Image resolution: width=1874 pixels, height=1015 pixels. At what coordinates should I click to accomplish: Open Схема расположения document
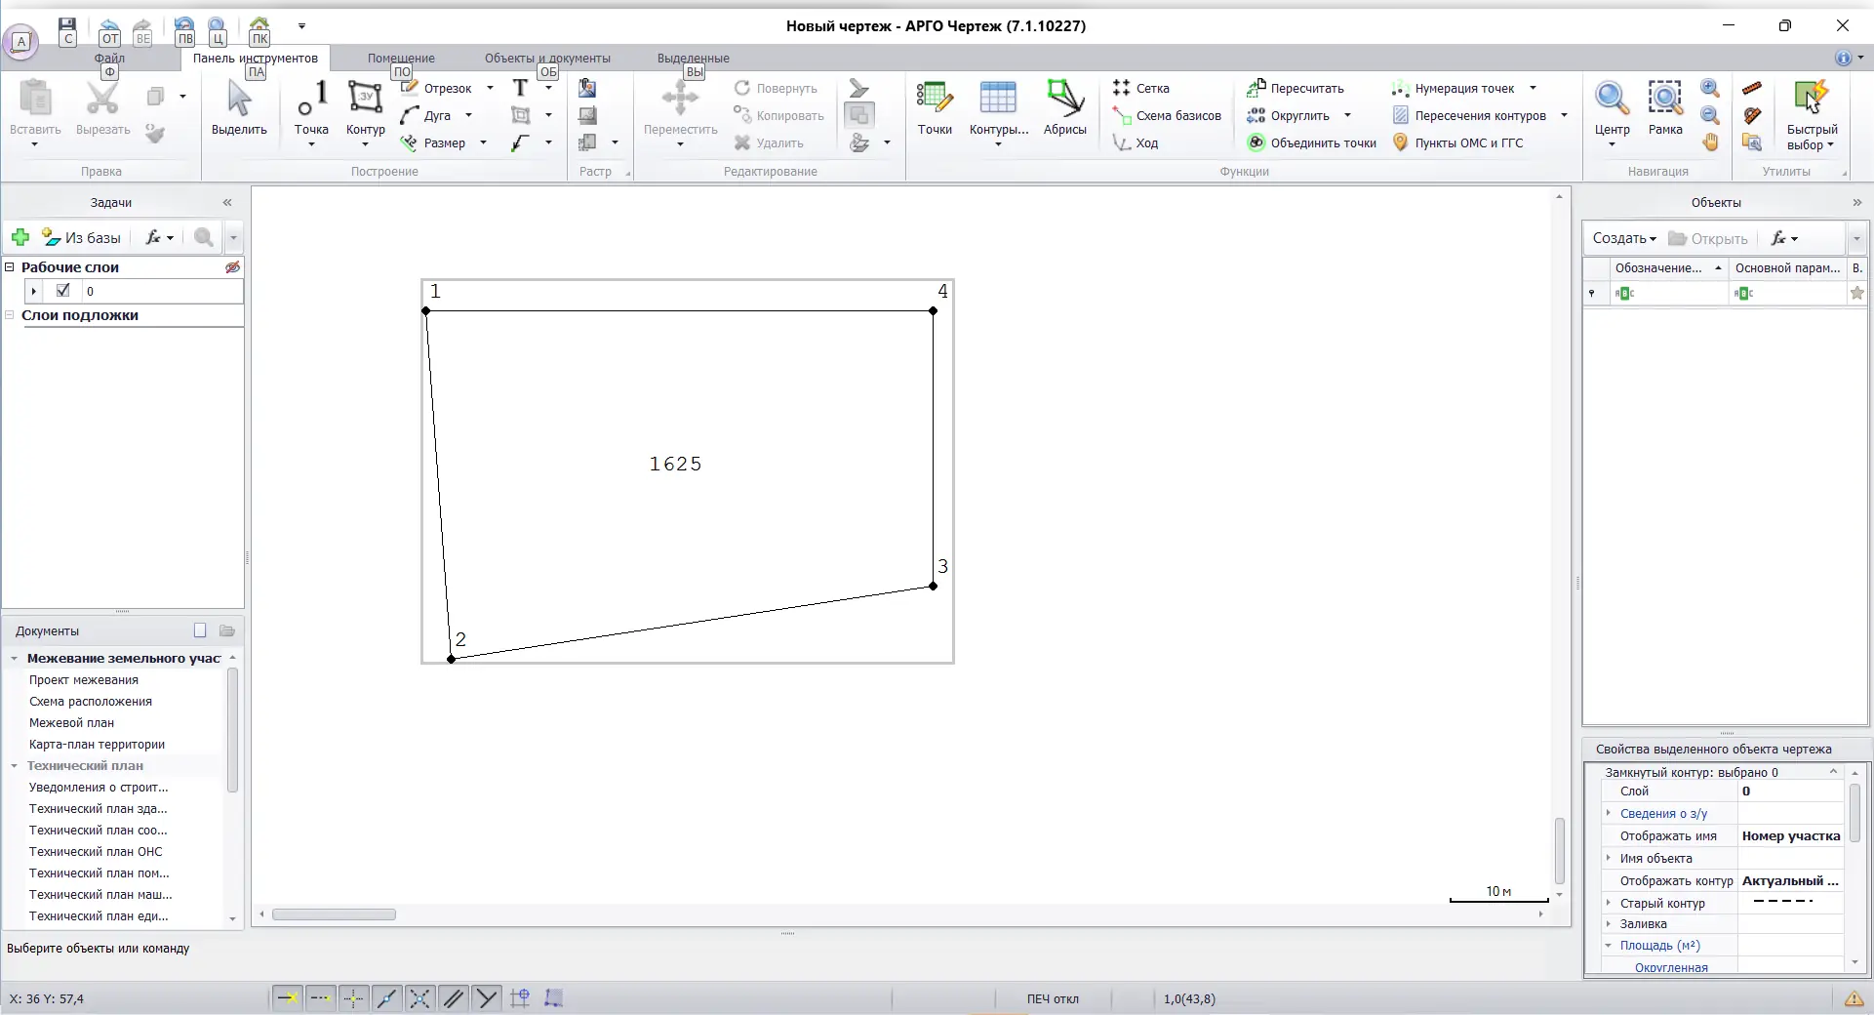[91, 701]
